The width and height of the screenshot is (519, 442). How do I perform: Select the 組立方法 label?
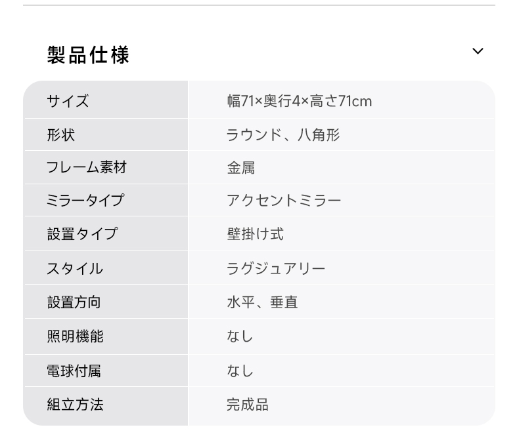point(75,405)
